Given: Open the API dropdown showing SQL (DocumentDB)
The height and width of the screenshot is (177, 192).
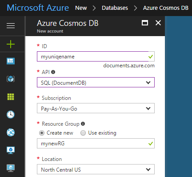Looking at the screenshot, I should coord(96,82).
